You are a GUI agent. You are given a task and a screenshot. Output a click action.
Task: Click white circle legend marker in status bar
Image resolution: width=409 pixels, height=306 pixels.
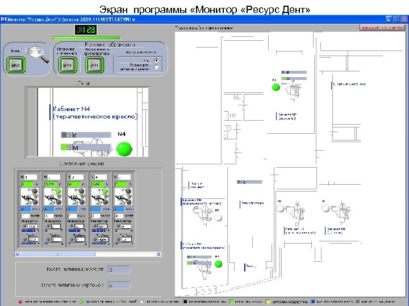(x=141, y=302)
